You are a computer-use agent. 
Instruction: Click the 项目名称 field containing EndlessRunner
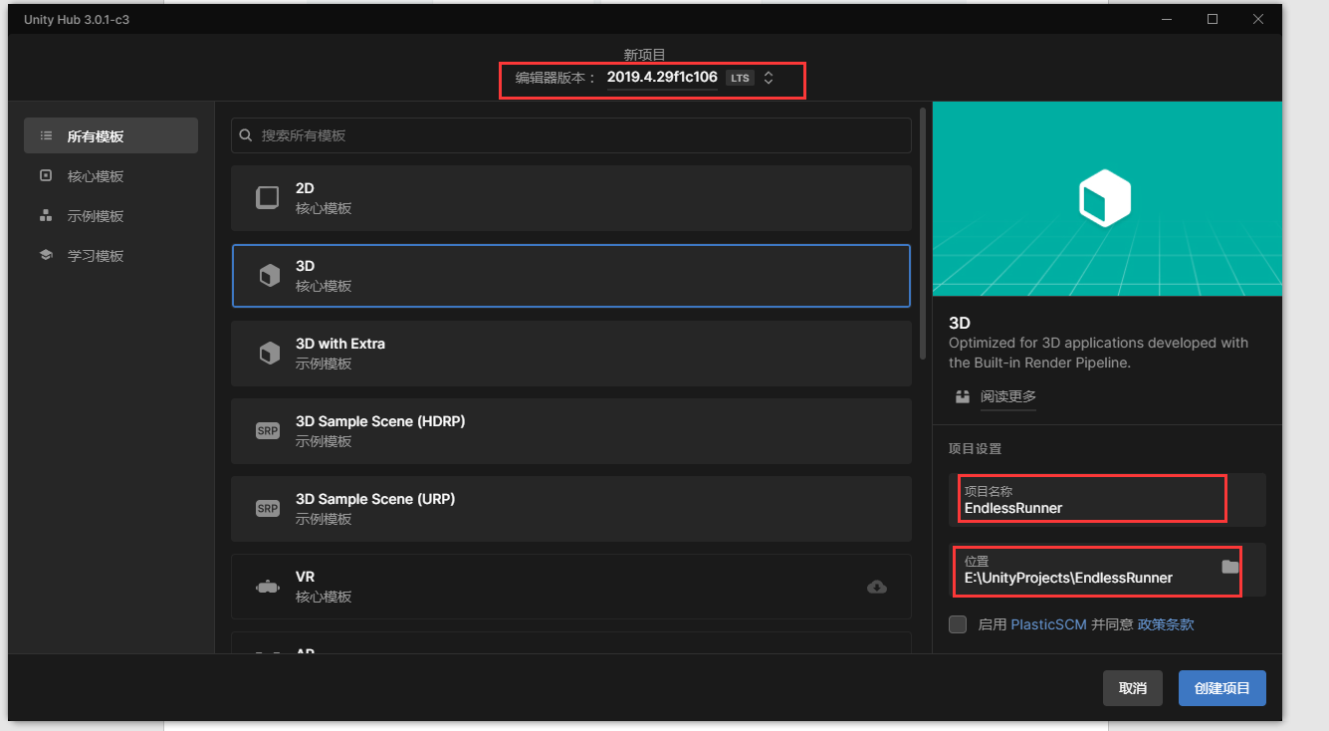[1107, 500]
